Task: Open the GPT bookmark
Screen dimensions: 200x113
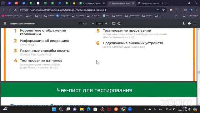Action: coord(106,16)
